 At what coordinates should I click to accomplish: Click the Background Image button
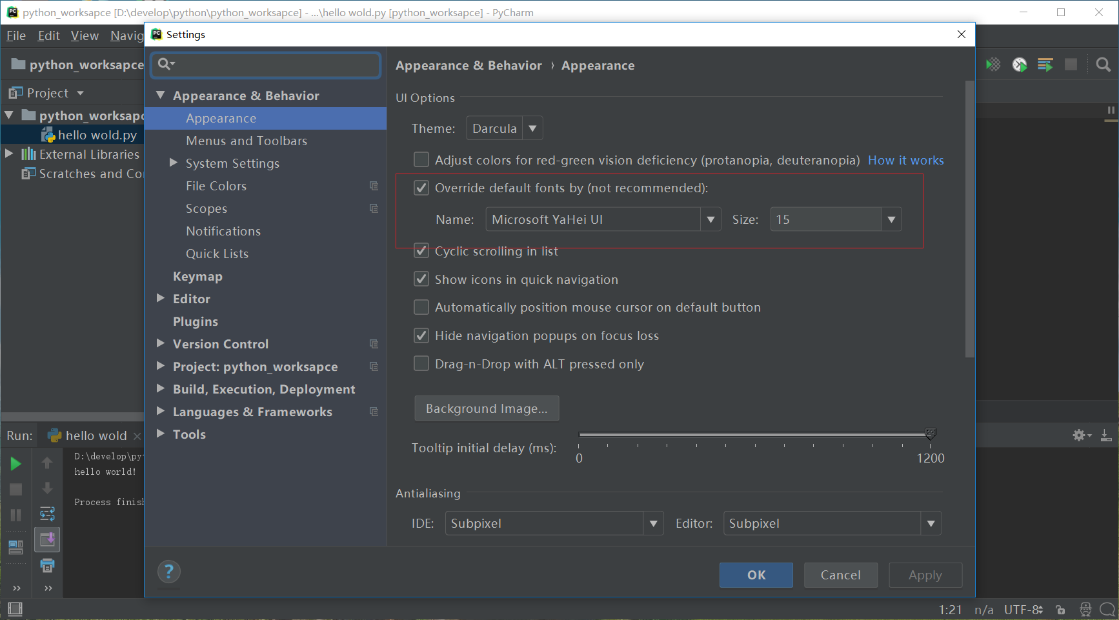point(487,408)
